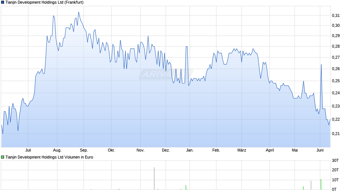Click the green volume bar in late December
This screenshot has height=193, width=346.
(186, 187)
